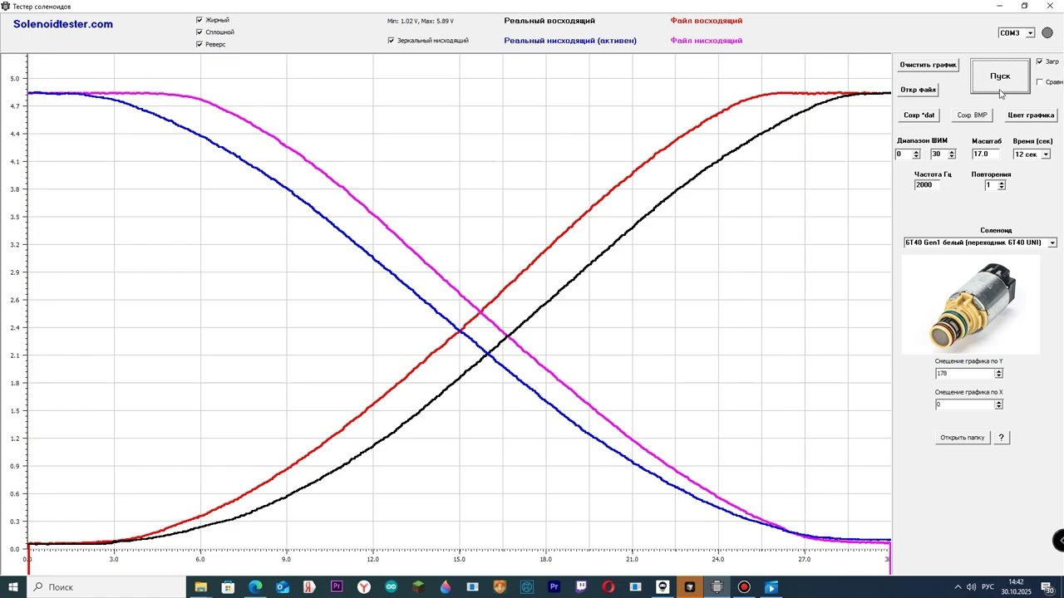Toggle the Реверс checkbox
This screenshot has width=1064, height=598.
(199, 44)
